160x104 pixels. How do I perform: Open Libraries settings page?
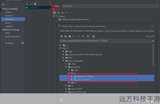click(x=13, y=19)
